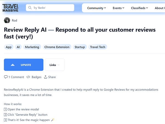The image size is (165, 124).
Task: Click the upvote arrow icon
Action: [12, 65]
